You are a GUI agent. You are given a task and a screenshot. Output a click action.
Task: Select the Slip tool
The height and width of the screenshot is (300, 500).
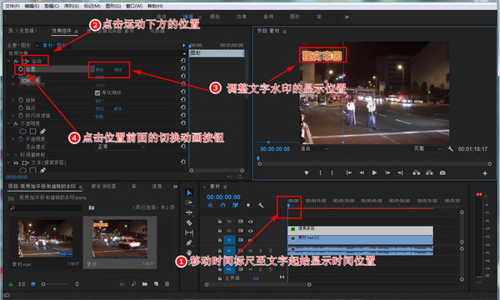tap(189, 232)
